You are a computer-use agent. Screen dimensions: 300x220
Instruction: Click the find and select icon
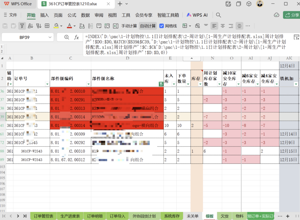click(x=198, y=26)
